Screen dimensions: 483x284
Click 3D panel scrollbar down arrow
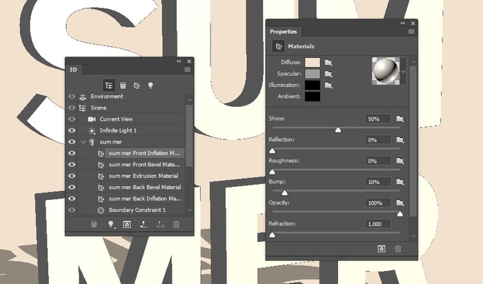tap(190, 210)
